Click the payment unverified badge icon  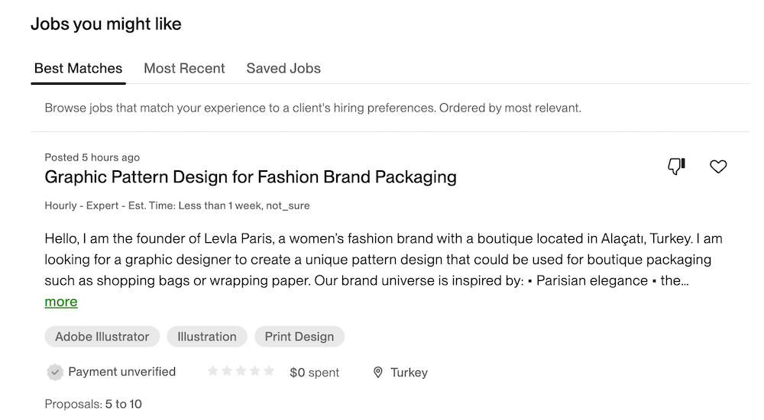tap(54, 372)
